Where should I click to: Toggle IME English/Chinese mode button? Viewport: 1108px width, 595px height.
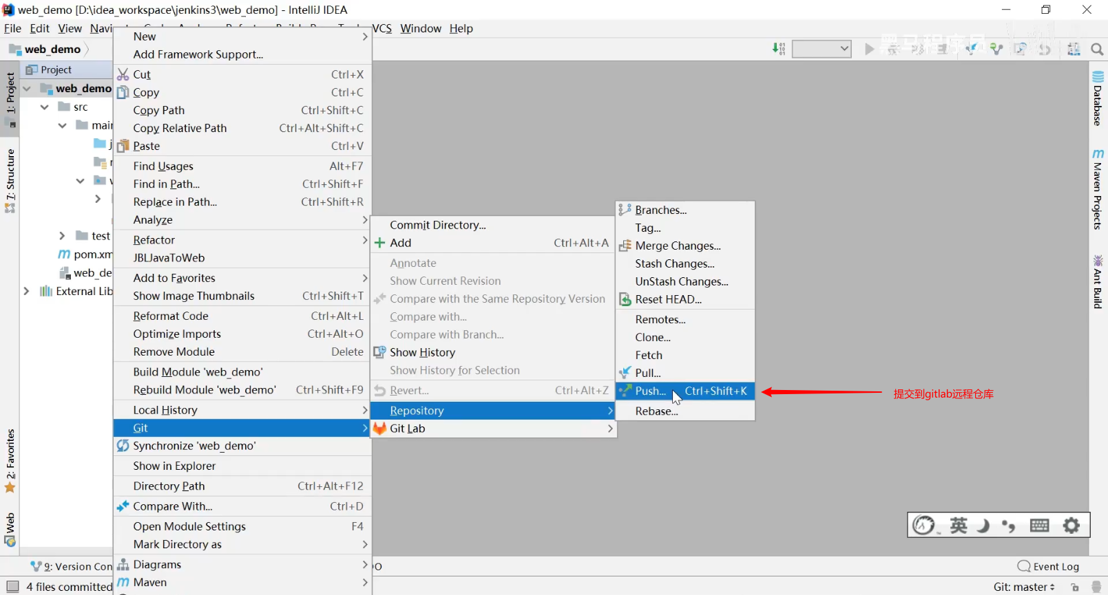pos(958,526)
